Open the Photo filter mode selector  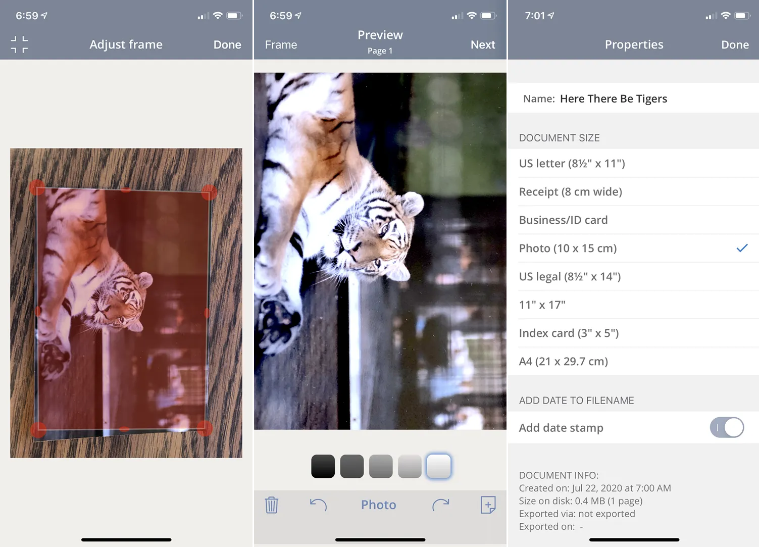tap(378, 505)
